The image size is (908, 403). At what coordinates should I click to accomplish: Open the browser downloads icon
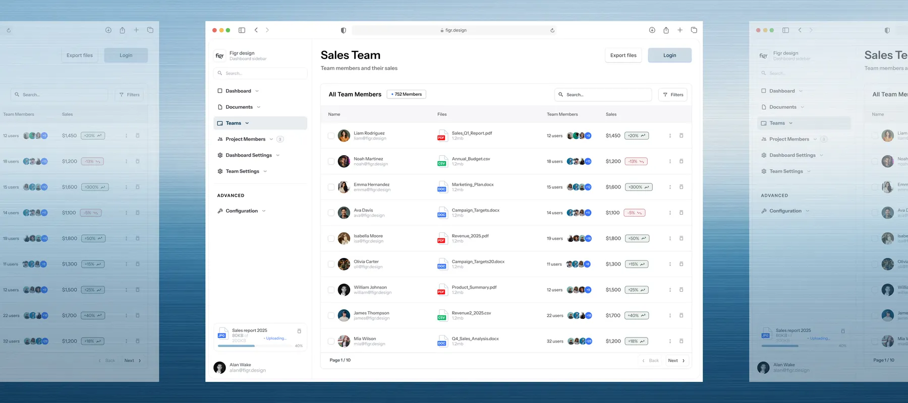point(652,30)
